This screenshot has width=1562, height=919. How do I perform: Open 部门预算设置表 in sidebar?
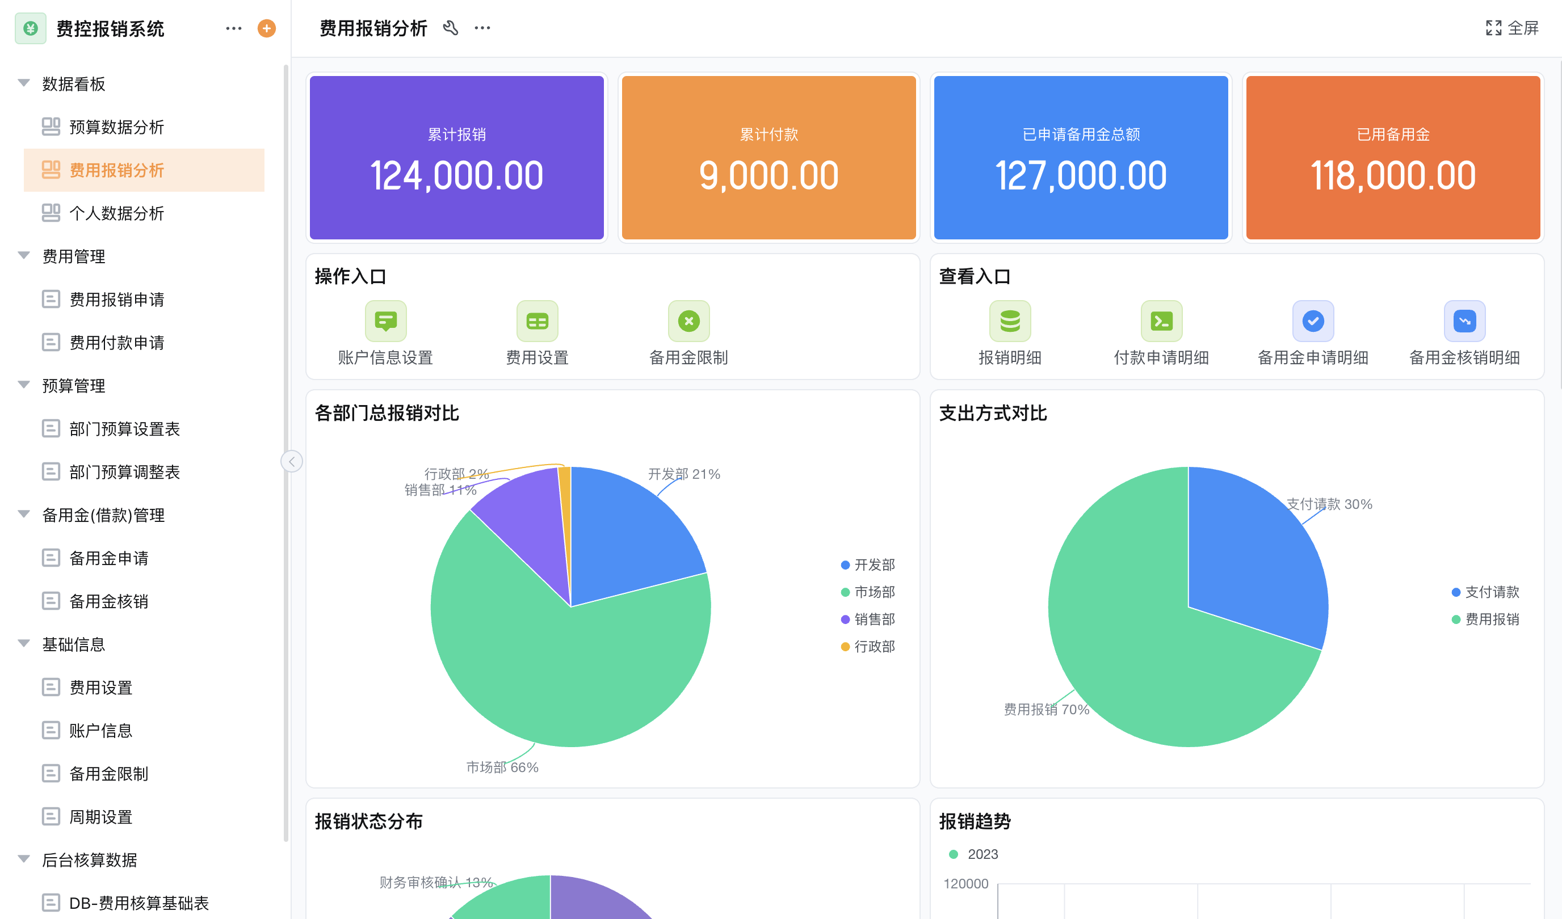pos(144,428)
